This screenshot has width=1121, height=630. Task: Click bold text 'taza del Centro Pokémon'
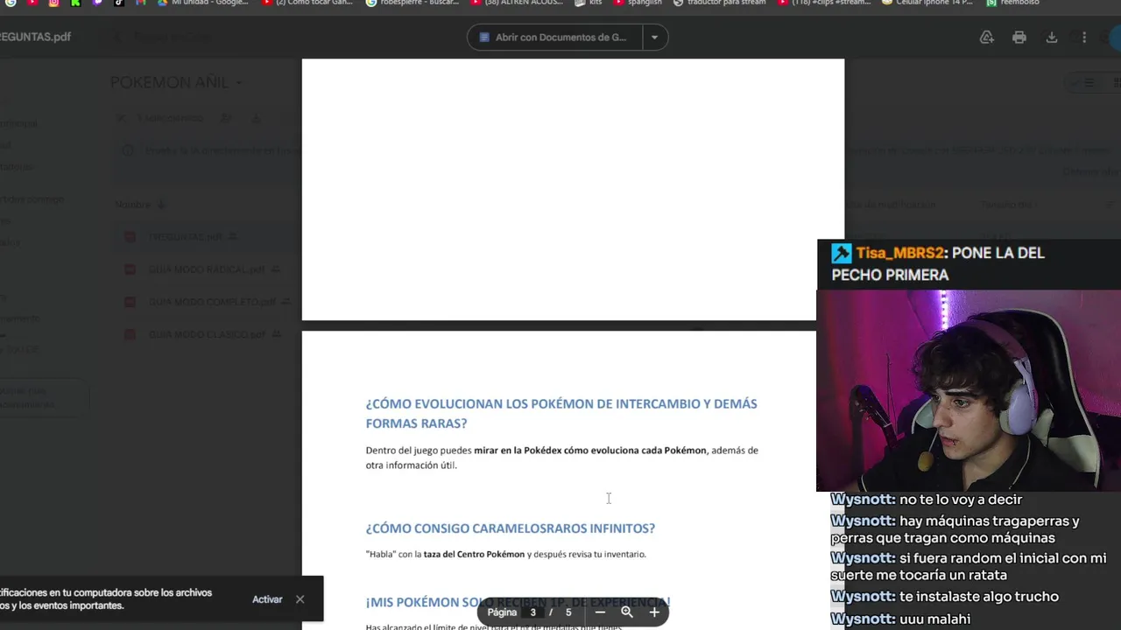point(474,554)
